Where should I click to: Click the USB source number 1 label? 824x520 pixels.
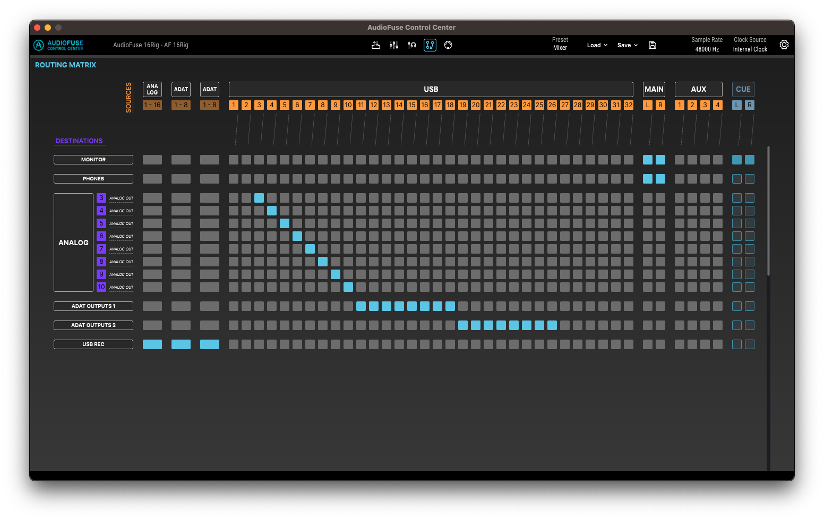234,105
